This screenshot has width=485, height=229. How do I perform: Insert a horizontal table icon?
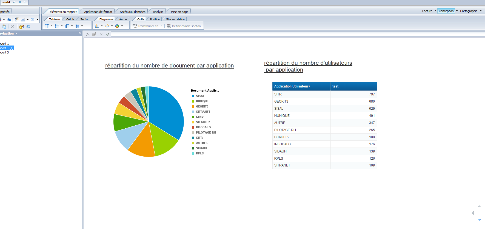pyautogui.click(x=57, y=26)
